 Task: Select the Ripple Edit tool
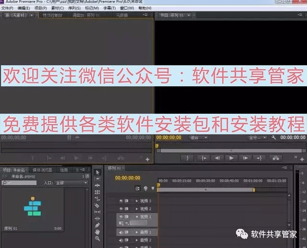97,185
